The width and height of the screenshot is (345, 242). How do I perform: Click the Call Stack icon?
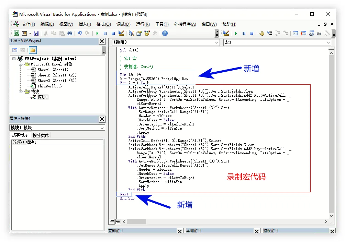327,33
